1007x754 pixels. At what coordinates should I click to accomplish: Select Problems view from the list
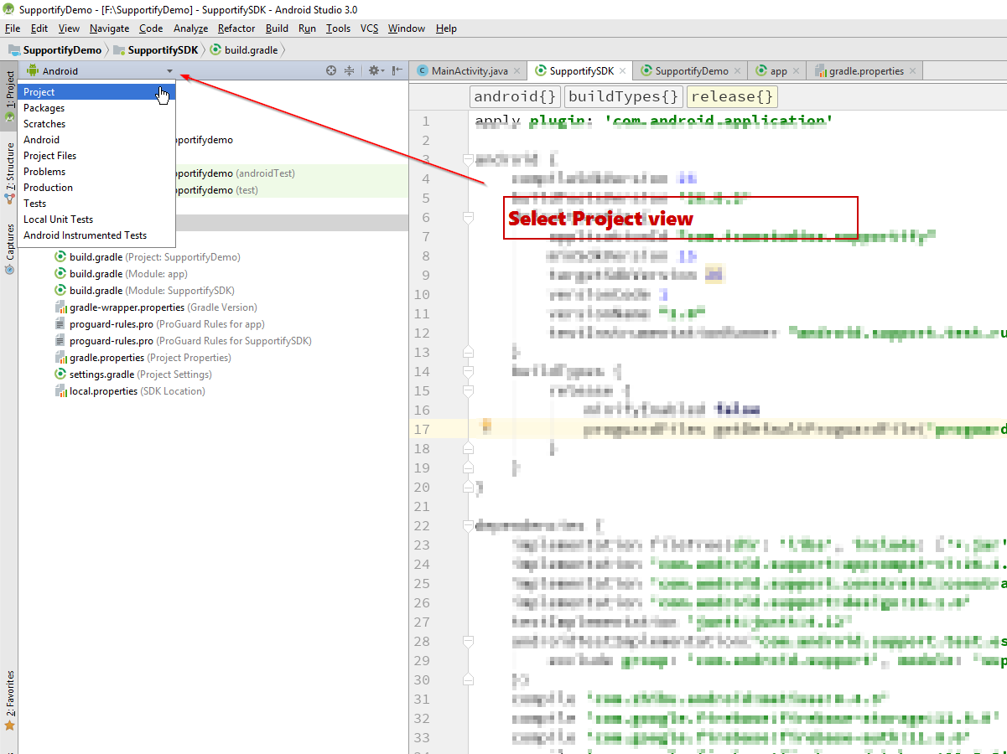96,172
